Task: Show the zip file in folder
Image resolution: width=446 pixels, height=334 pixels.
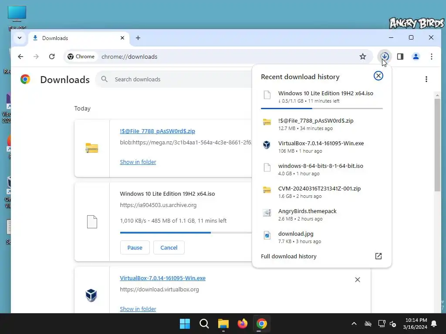Action: coord(138,162)
